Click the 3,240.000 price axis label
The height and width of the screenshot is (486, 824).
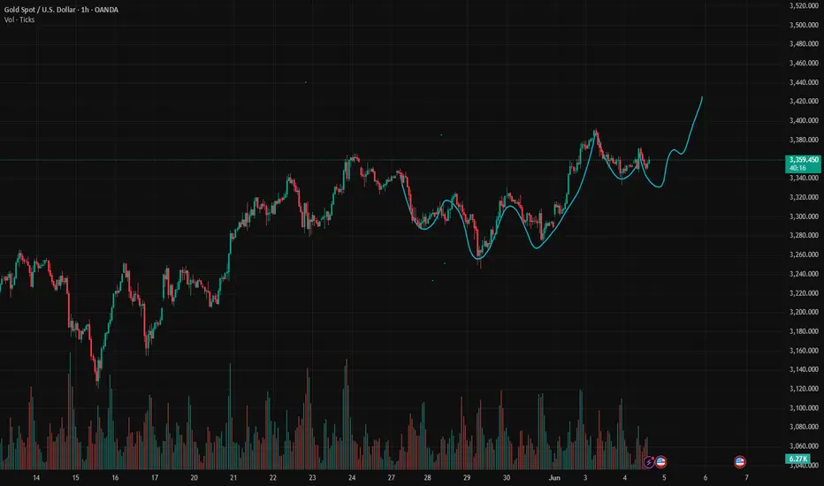[804, 274]
